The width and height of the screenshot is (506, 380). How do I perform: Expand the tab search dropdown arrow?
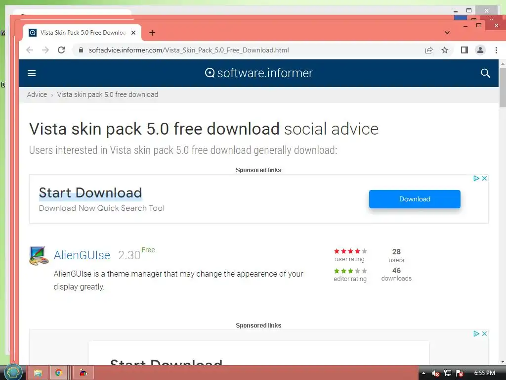(x=447, y=33)
